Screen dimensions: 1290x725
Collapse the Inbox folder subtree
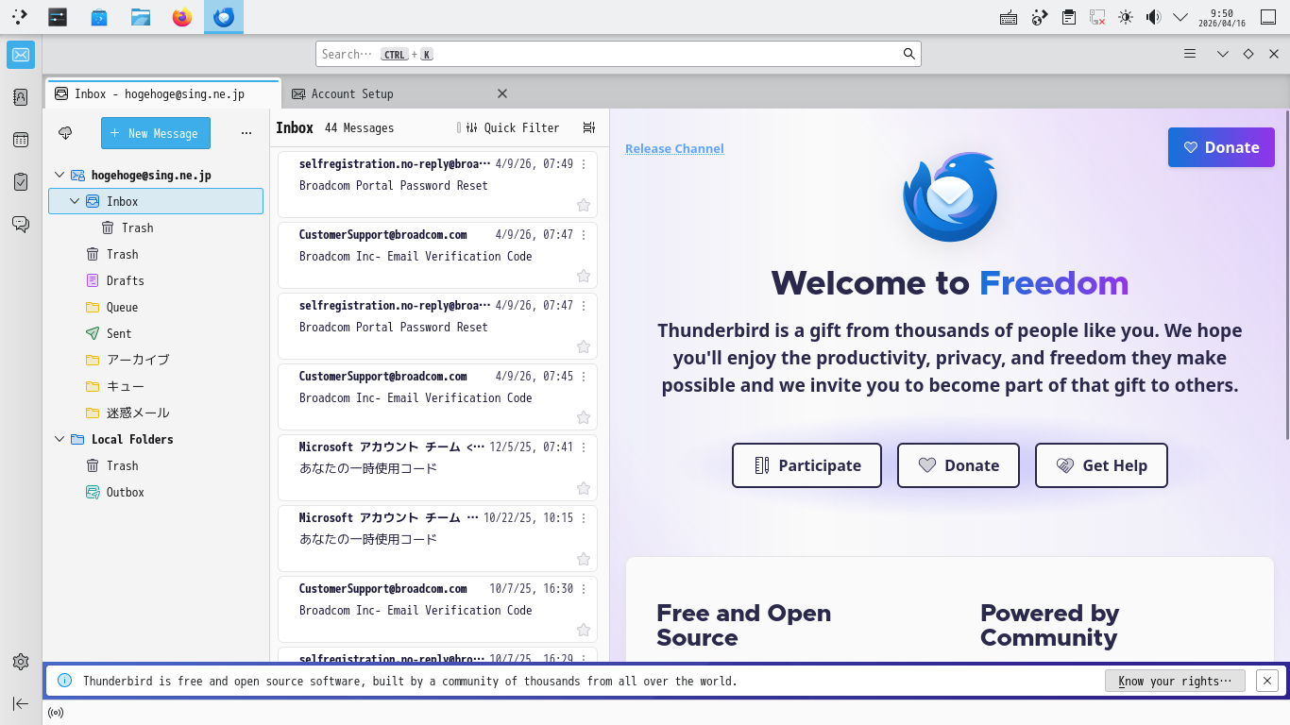75,201
